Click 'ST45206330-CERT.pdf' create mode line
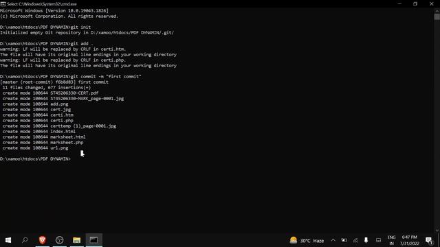The image size is (440, 247). (x=50, y=93)
